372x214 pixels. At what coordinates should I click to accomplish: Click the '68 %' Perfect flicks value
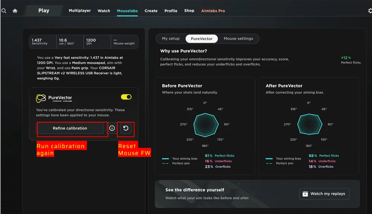click(x=313, y=156)
